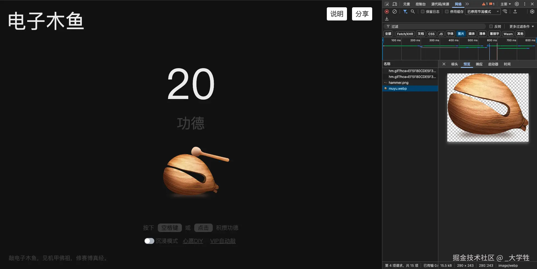The image size is (537, 269).
Task: Click the import HAR file upload icon
Action: (x=515, y=12)
